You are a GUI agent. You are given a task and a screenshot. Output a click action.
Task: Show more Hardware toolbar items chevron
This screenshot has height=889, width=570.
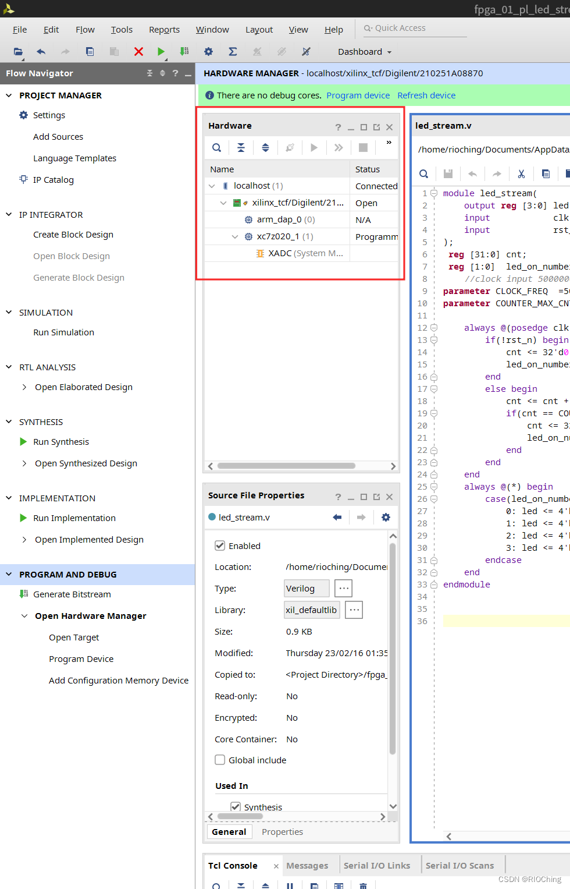pyautogui.click(x=389, y=143)
